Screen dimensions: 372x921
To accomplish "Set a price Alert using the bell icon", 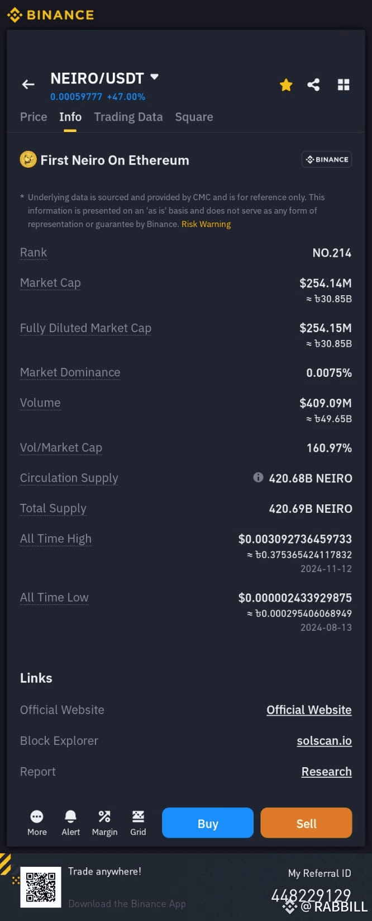I will point(70,822).
